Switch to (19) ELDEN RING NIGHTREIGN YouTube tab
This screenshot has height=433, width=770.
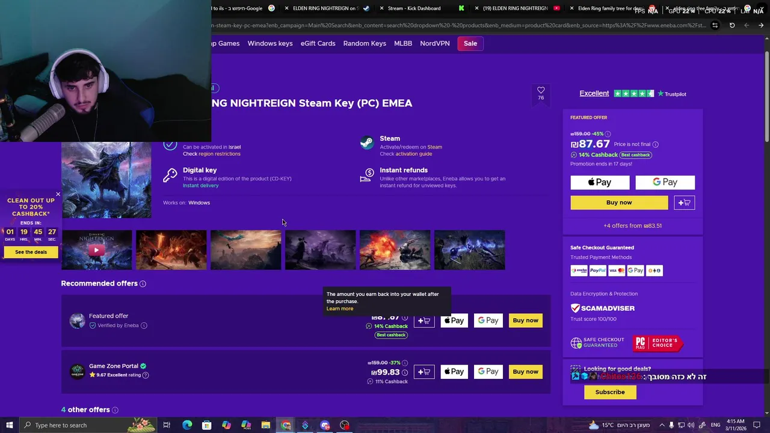(516, 8)
